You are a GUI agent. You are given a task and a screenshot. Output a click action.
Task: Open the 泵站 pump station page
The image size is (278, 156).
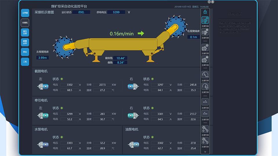[x=25, y=52]
